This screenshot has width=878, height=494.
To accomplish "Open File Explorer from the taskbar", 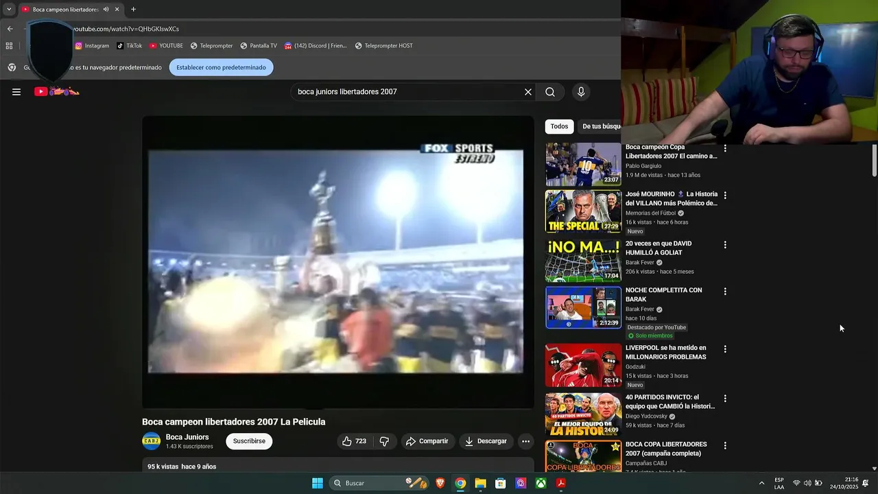I will (x=480, y=483).
